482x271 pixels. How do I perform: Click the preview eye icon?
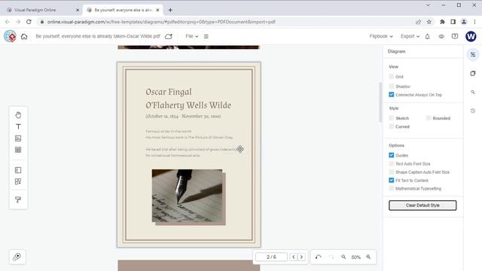pyautogui.click(x=441, y=36)
